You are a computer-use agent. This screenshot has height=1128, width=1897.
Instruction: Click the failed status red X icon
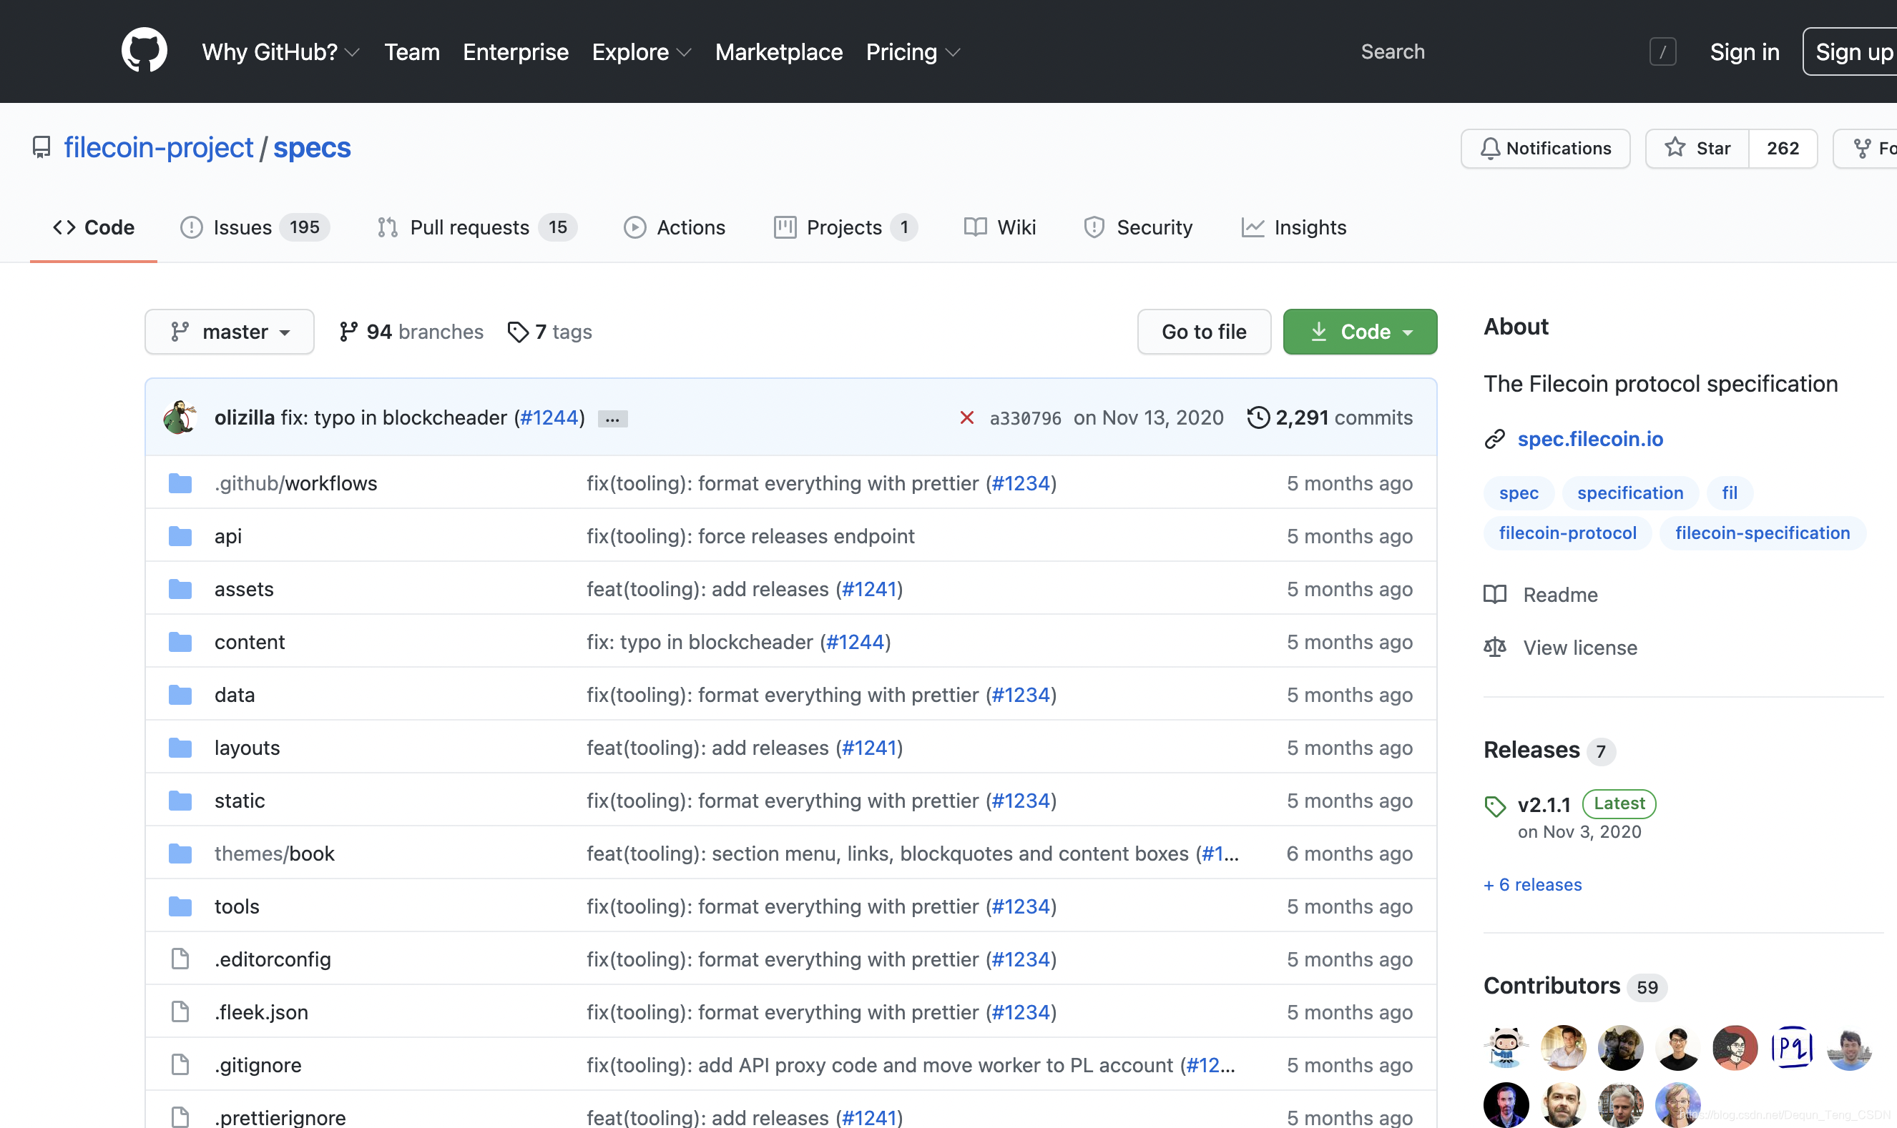pos(967,417)
